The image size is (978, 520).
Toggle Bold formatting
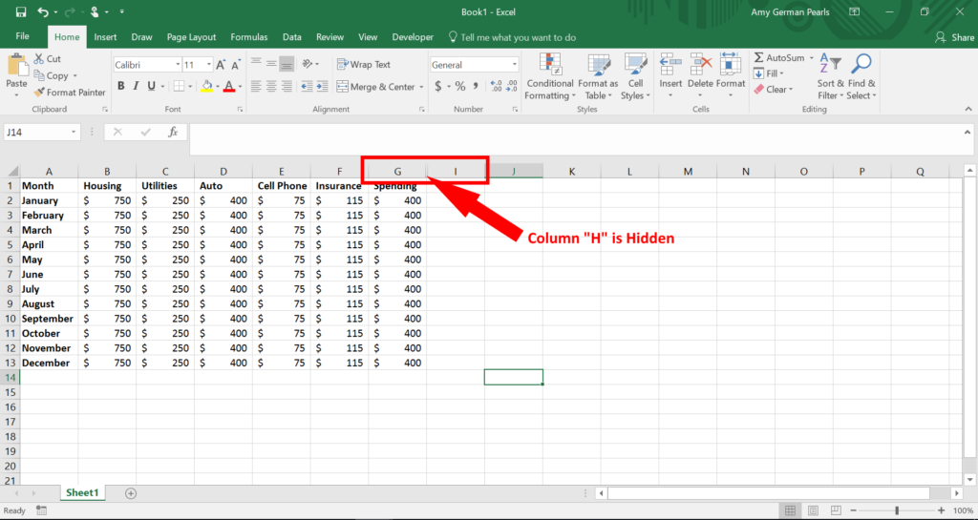(x=121, y=87)
